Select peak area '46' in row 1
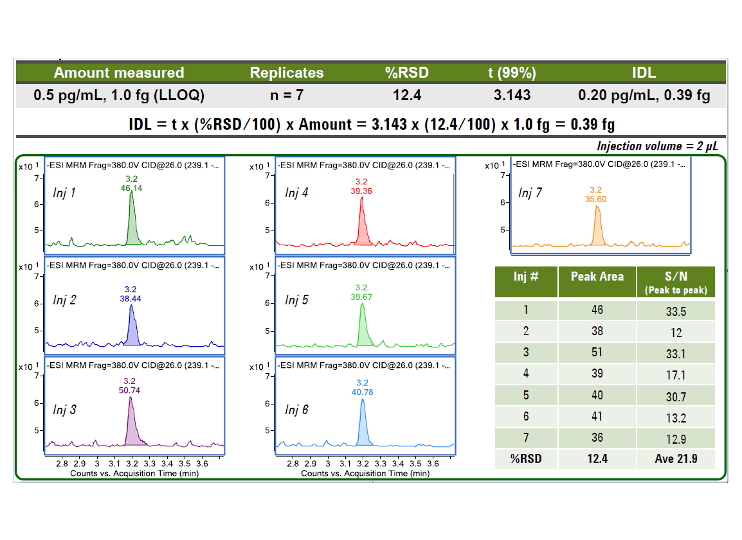This screenshot has width=742, height=540. (x=597, y=310)
